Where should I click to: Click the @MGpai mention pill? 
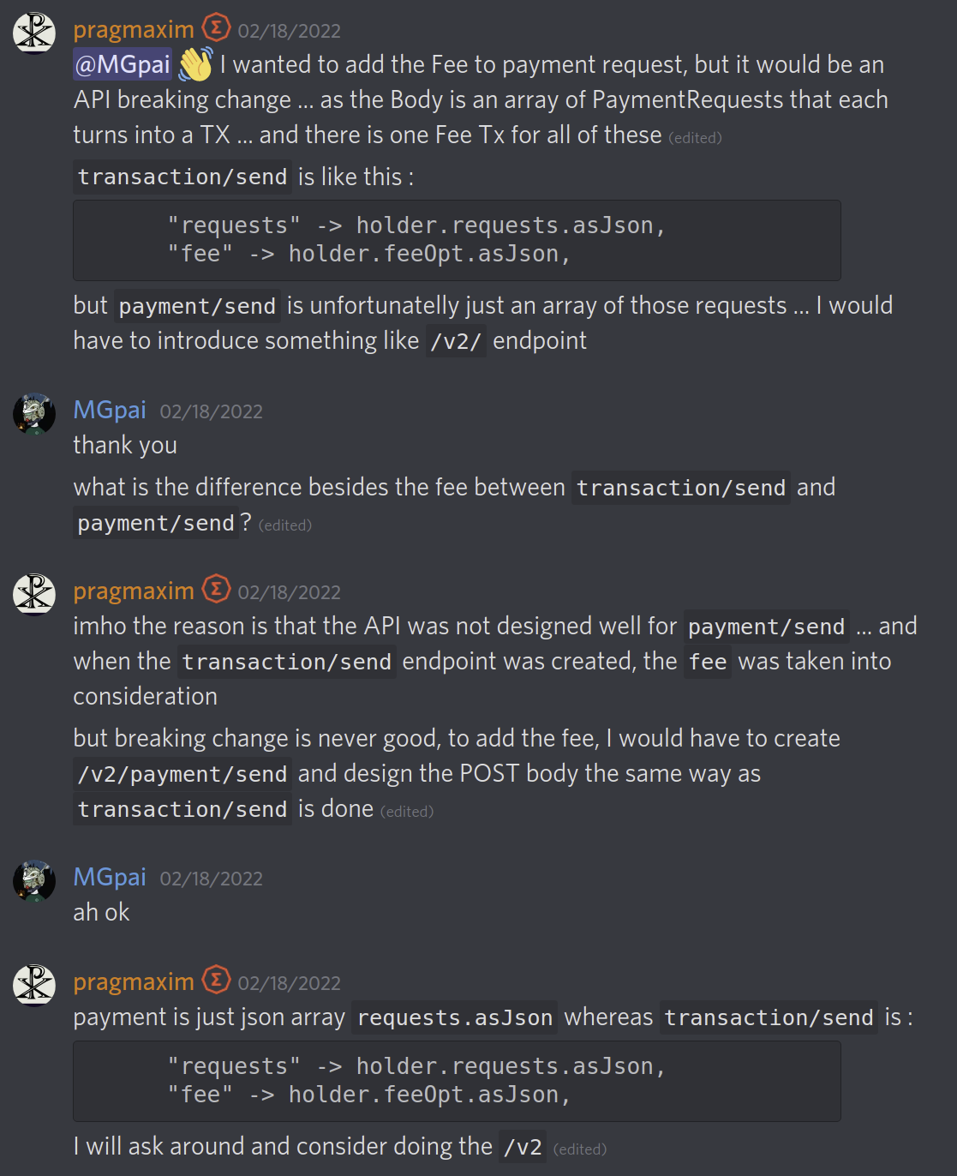(123, 63)
